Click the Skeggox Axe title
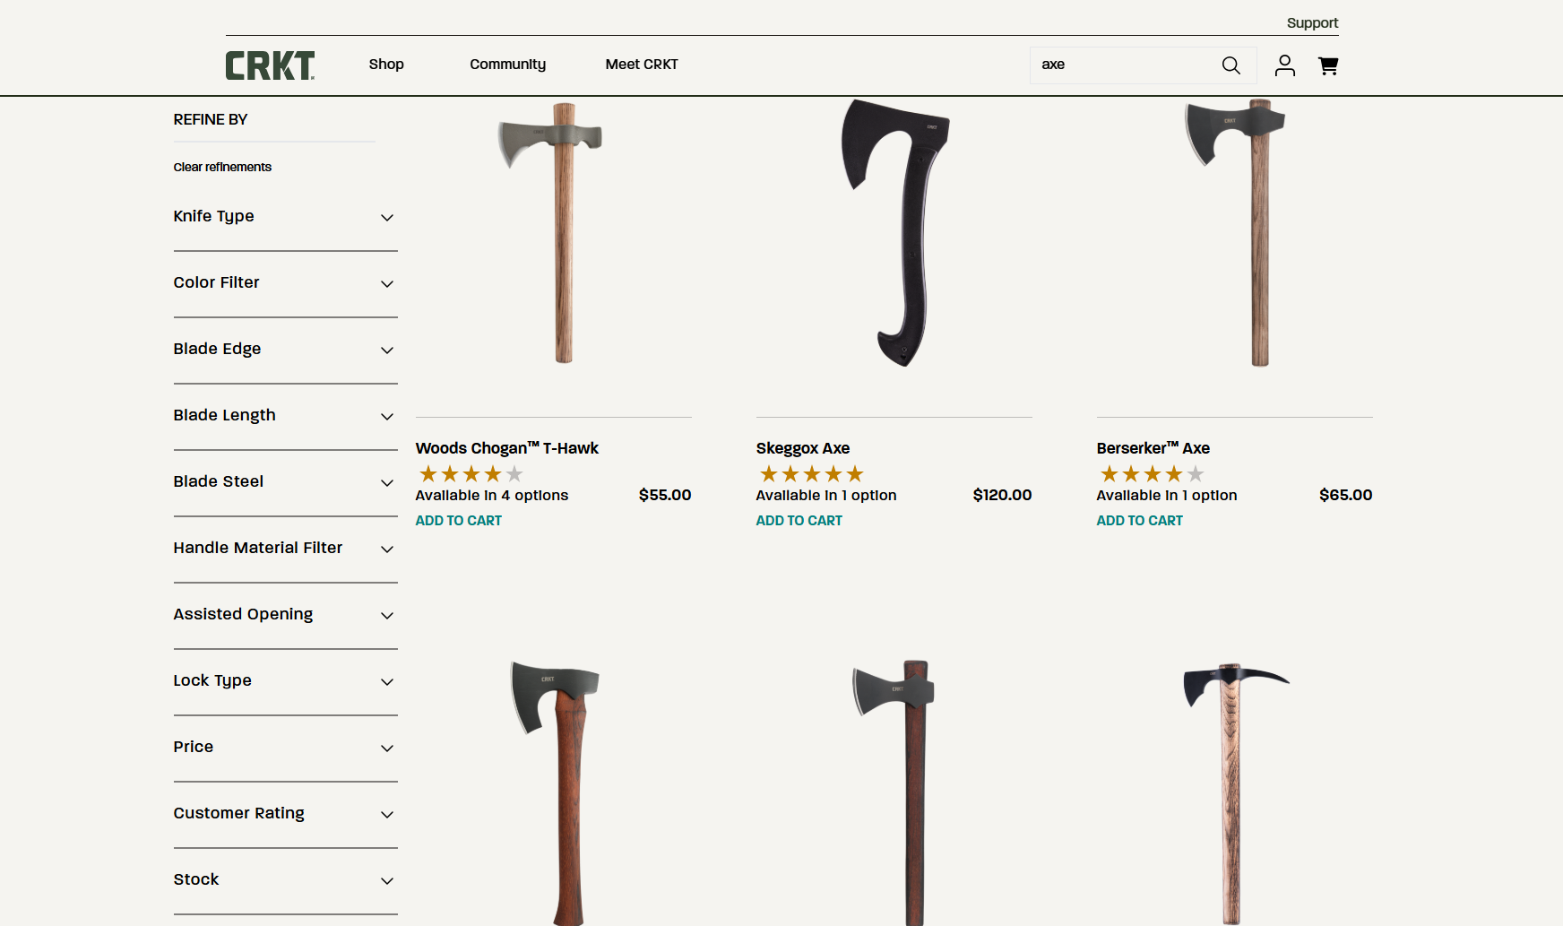 tap(802, 448)
